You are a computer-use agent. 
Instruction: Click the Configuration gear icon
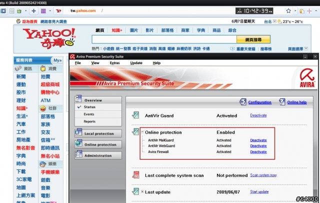pyautogui.click(x=243, y=102)
